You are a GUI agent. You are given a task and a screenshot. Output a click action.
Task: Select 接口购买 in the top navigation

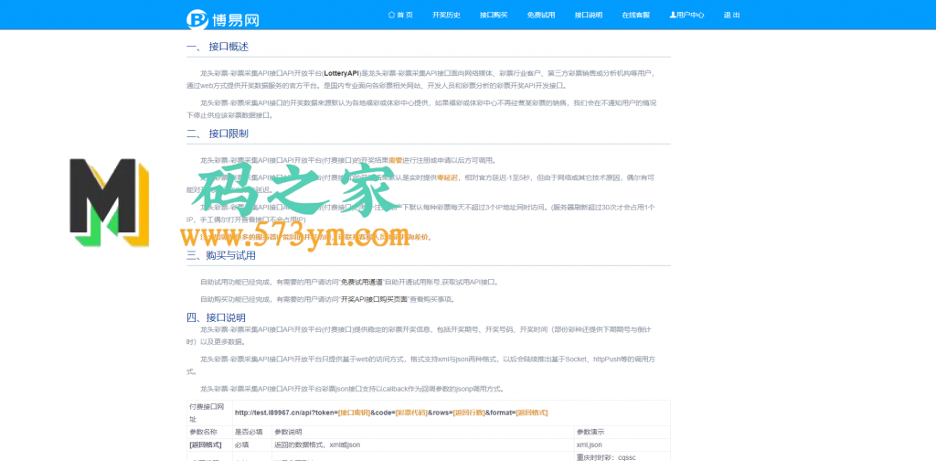point(494,16)
